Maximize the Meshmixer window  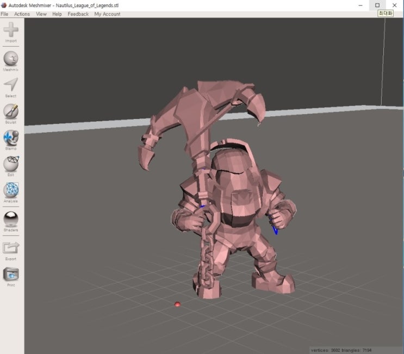tap(377, 5)
